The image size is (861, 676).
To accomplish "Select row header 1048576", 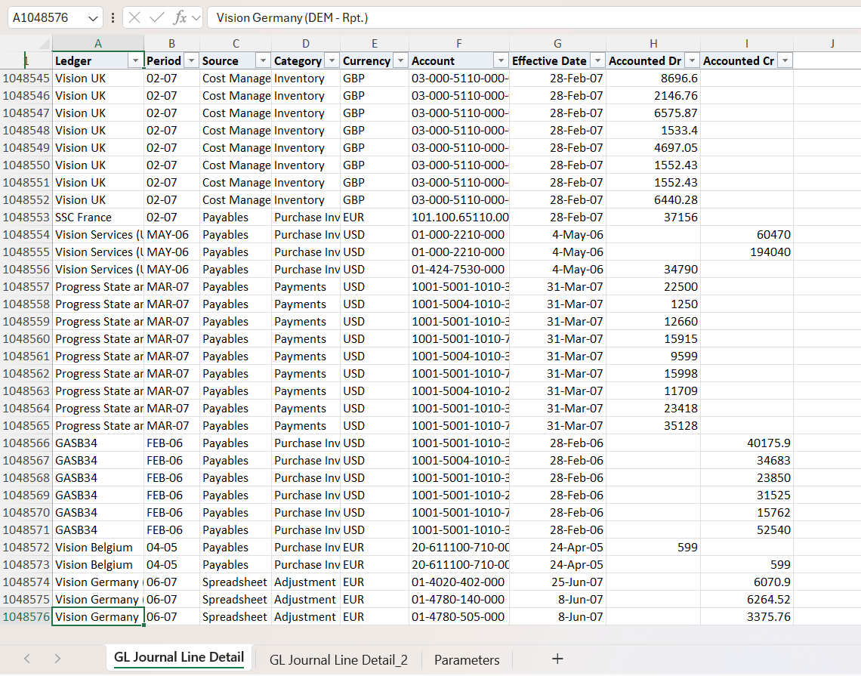I will (26, 616).
